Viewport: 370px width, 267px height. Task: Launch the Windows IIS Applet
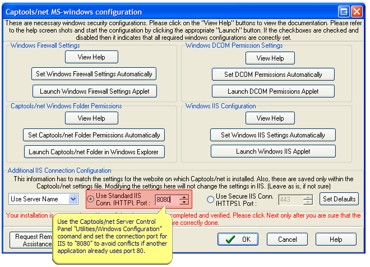tap(273, 151)
